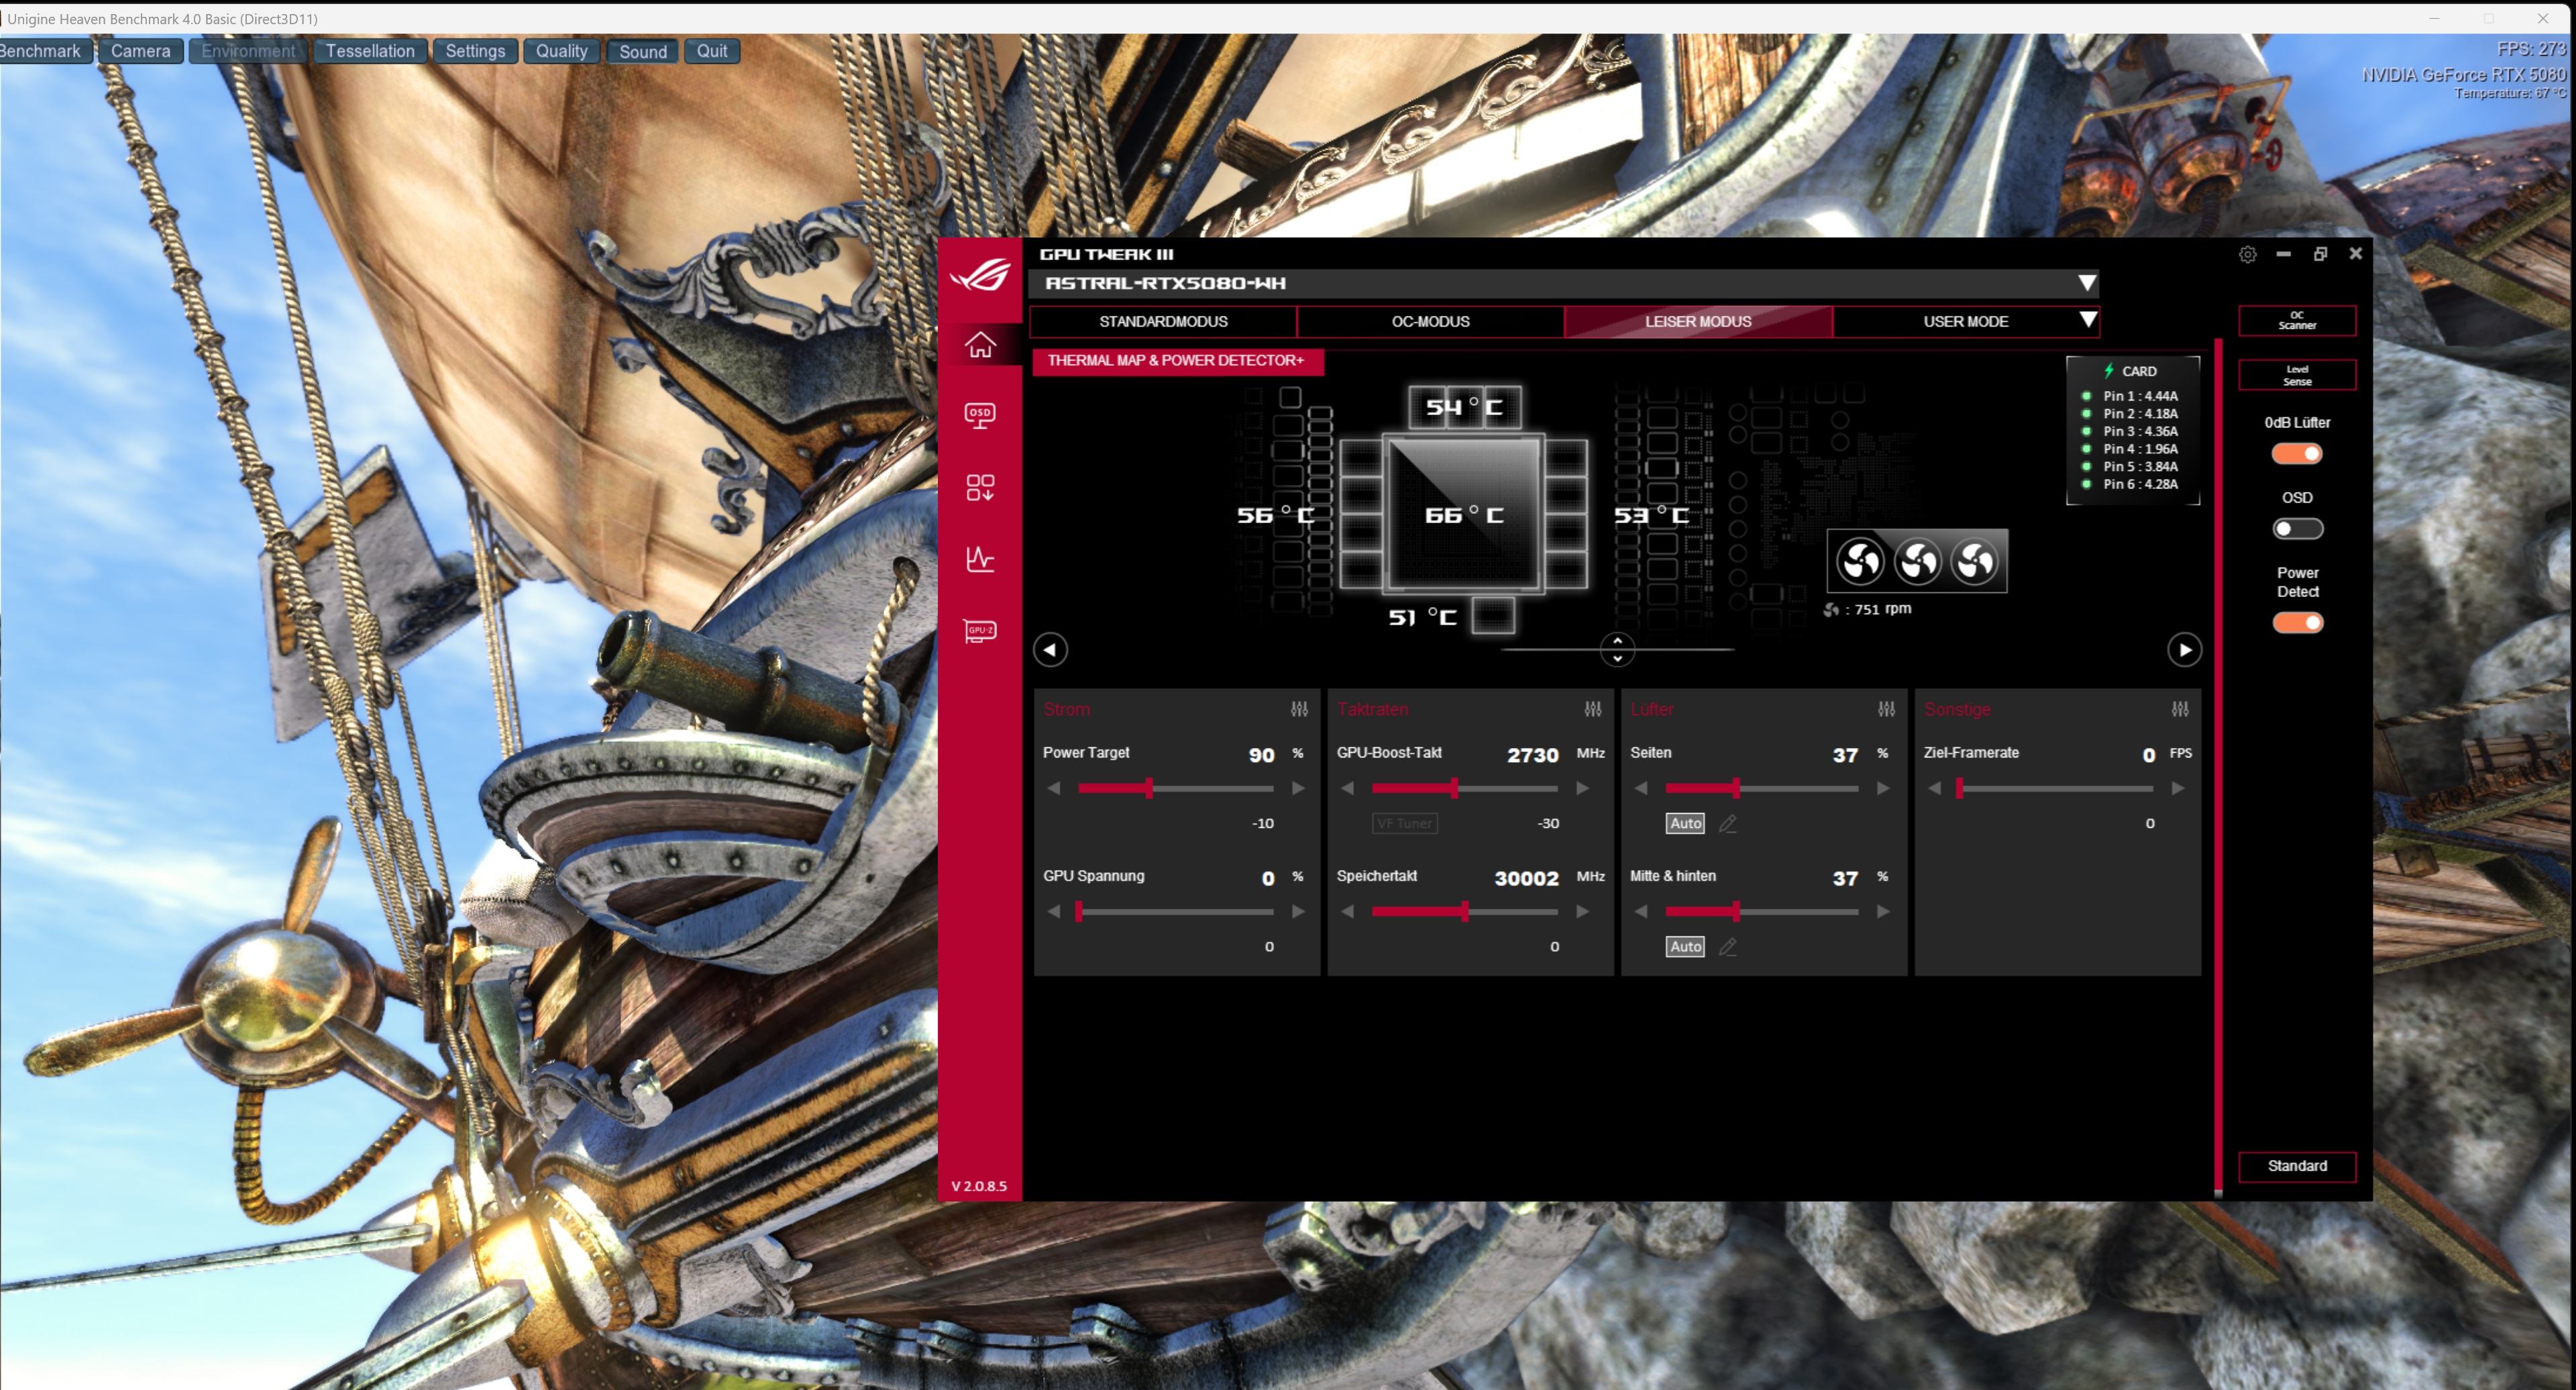2576x1390 pixels.
Task: Open the utility download sidebar icon
Action: 979,487
